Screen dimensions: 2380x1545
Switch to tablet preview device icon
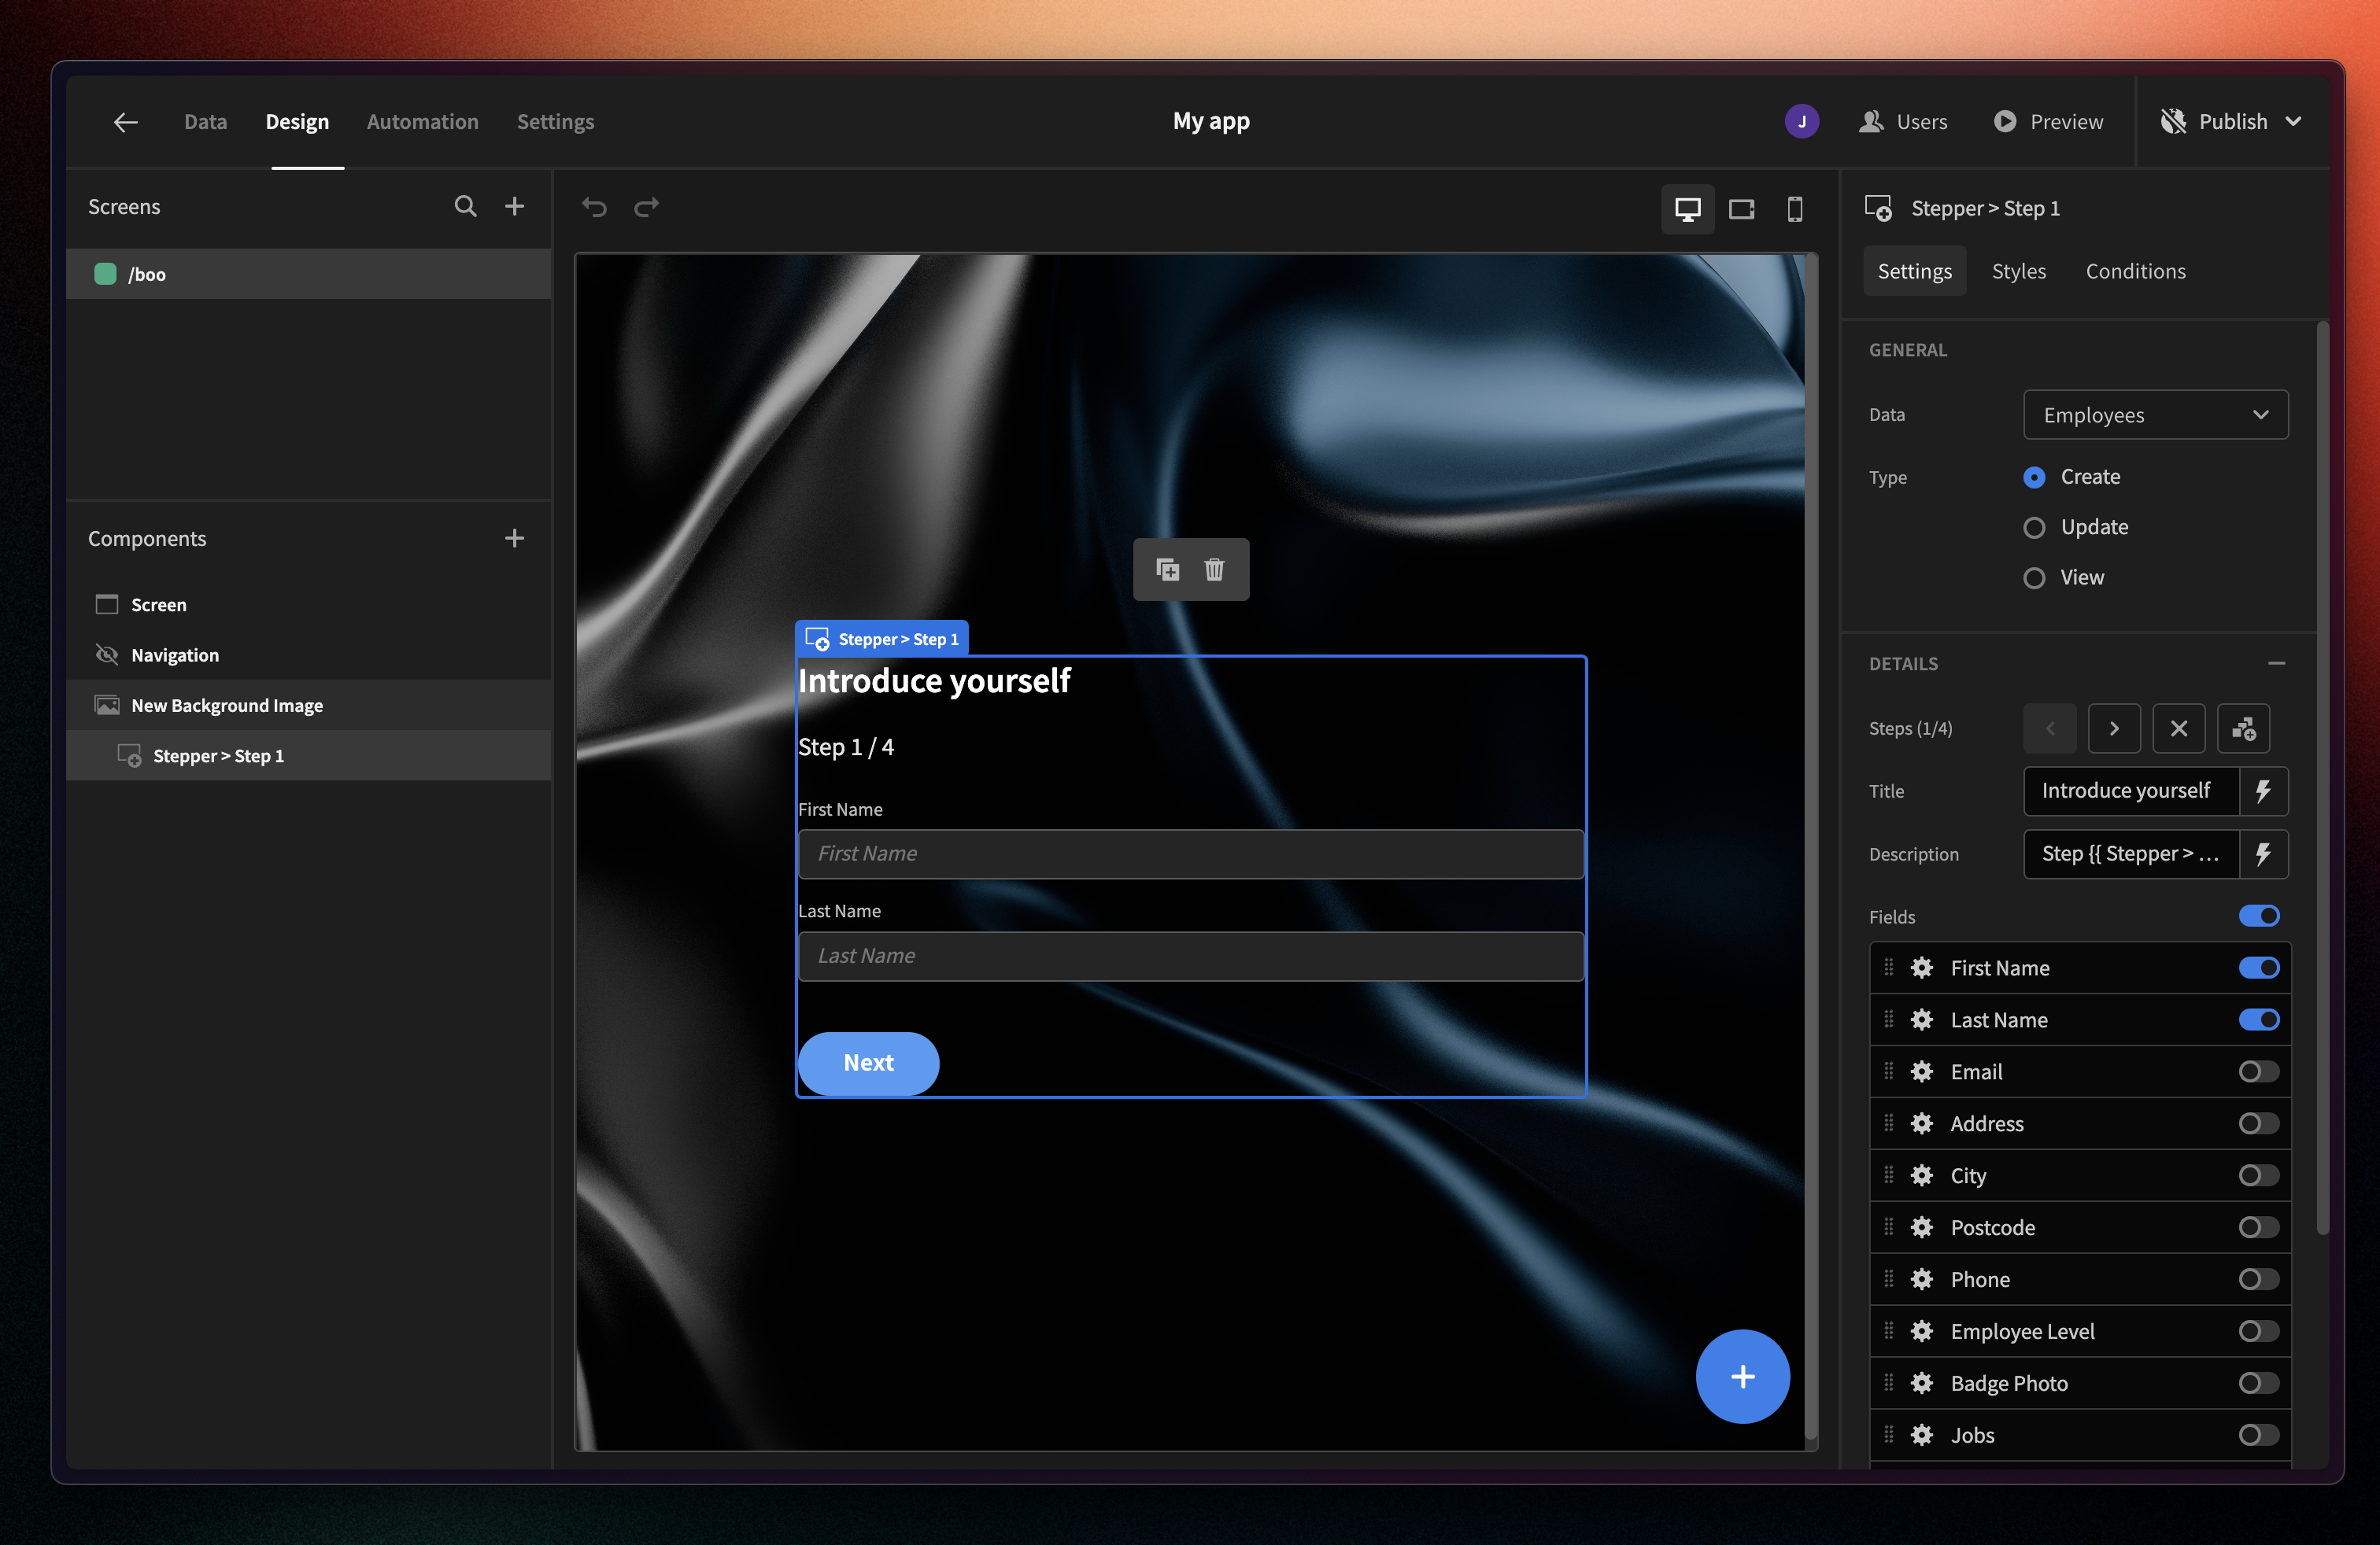click(1741, 209)
